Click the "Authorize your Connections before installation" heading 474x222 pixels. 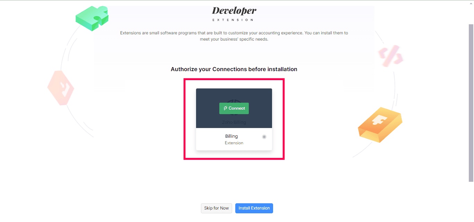coord(234,69)
